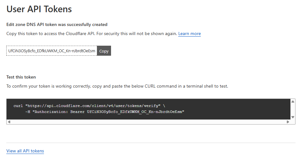Image resolution: width=303 pixels, height=158 pixels.
Task: Click the code block scroll up arrow
Action: click(293, 101)
